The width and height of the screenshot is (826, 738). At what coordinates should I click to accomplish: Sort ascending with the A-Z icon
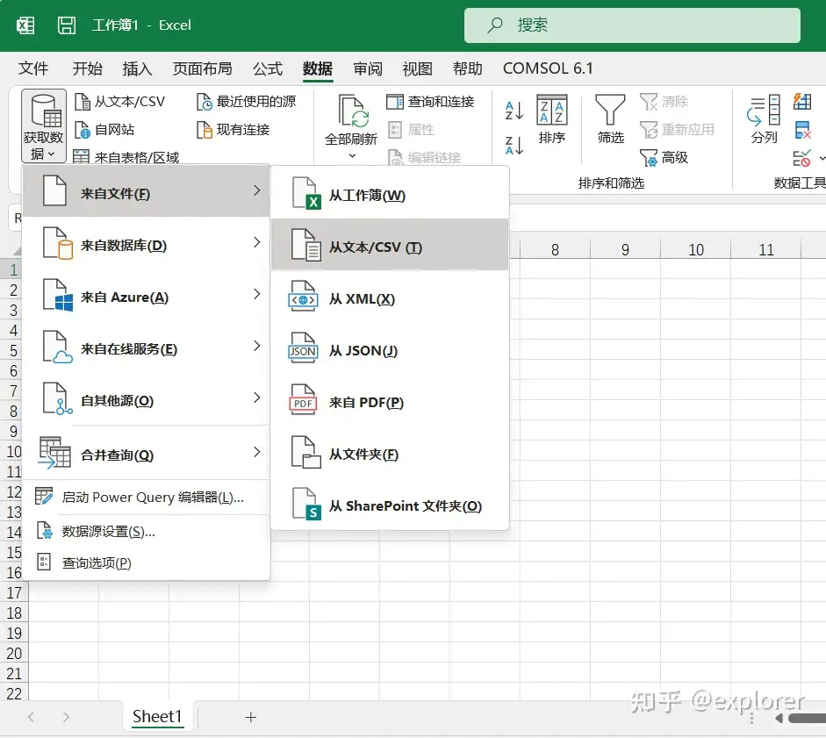pyautogui.click(x=514, y=111)
